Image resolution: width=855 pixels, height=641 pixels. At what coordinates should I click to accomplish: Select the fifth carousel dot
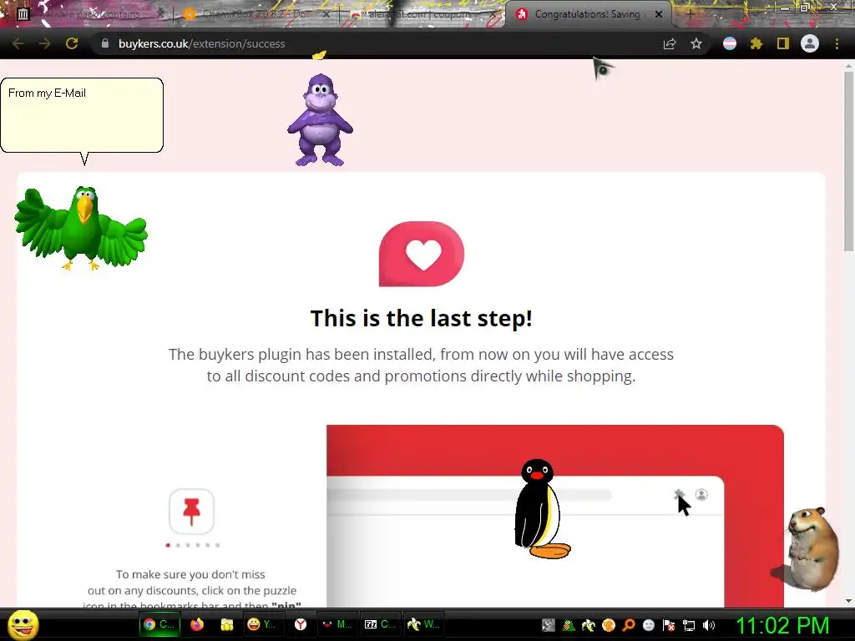[x=207, y=545]
